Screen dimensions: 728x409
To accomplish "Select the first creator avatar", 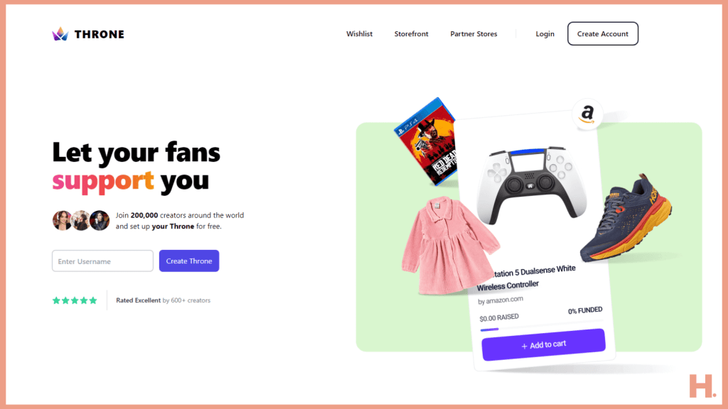I will [62, 220].
